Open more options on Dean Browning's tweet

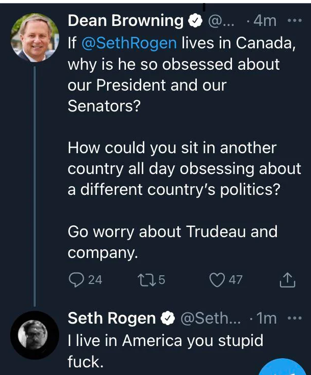tap(295, 21)
